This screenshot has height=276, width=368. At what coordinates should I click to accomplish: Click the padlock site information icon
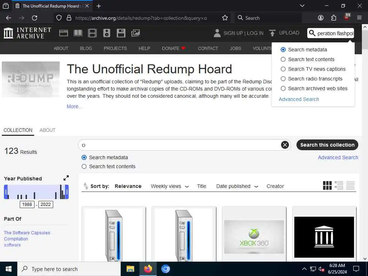(x=69, y=18)
